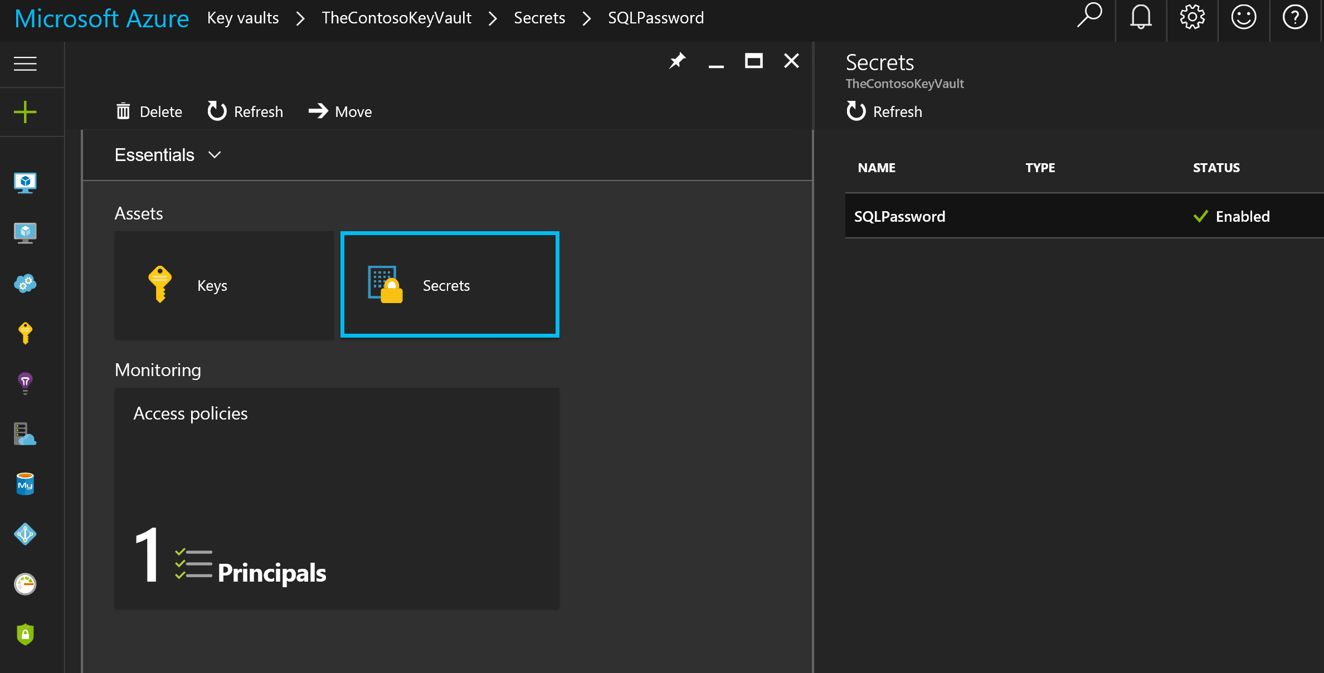Image resolution: width=1324 pixels, height=673 pixels.
Task: Open the Secrets tile
Action: [450, 285]
